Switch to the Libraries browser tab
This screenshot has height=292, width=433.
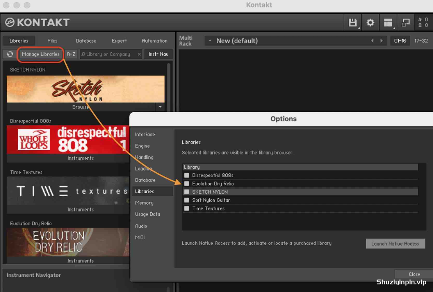click(19, 41)
